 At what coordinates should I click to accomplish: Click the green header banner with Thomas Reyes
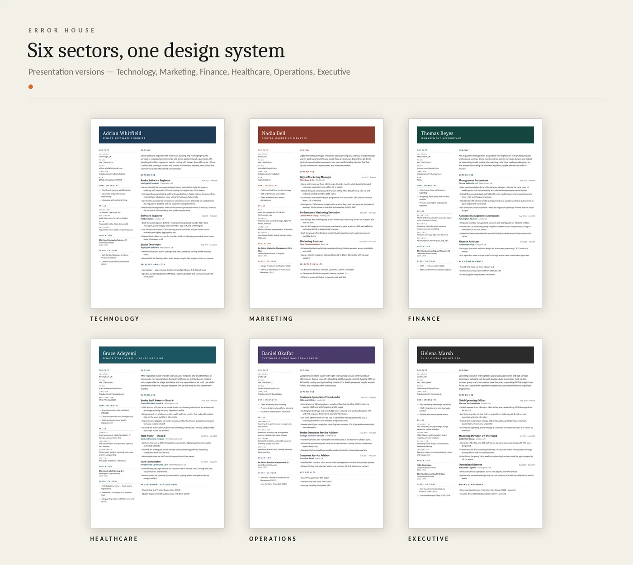pos(475,135)
